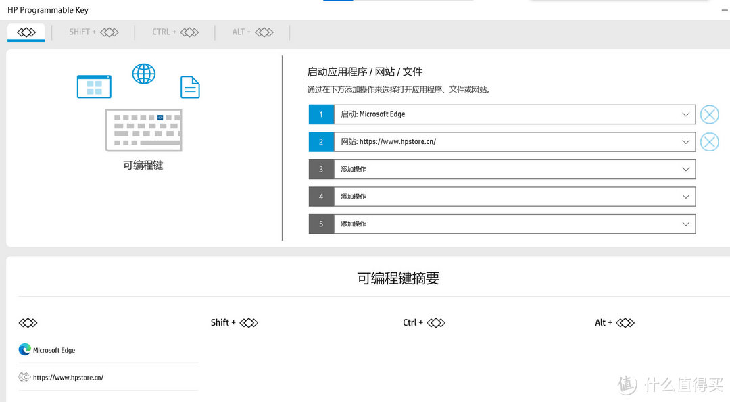Screen dimensions: 730x402
Task: Click the HP Programmable Key window title
Action: tap(48, 9)
